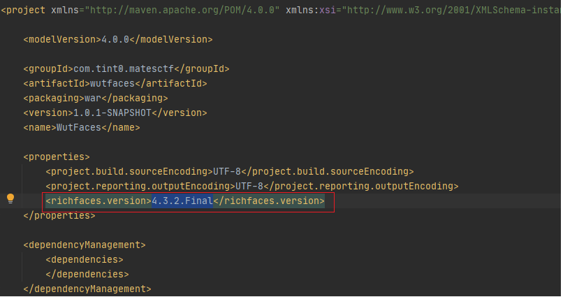The width and height of the screenshot is (563, 297).
Task: Click the project.reporting.outputEncoding UTF-8 value
Action: pos(249,186)
